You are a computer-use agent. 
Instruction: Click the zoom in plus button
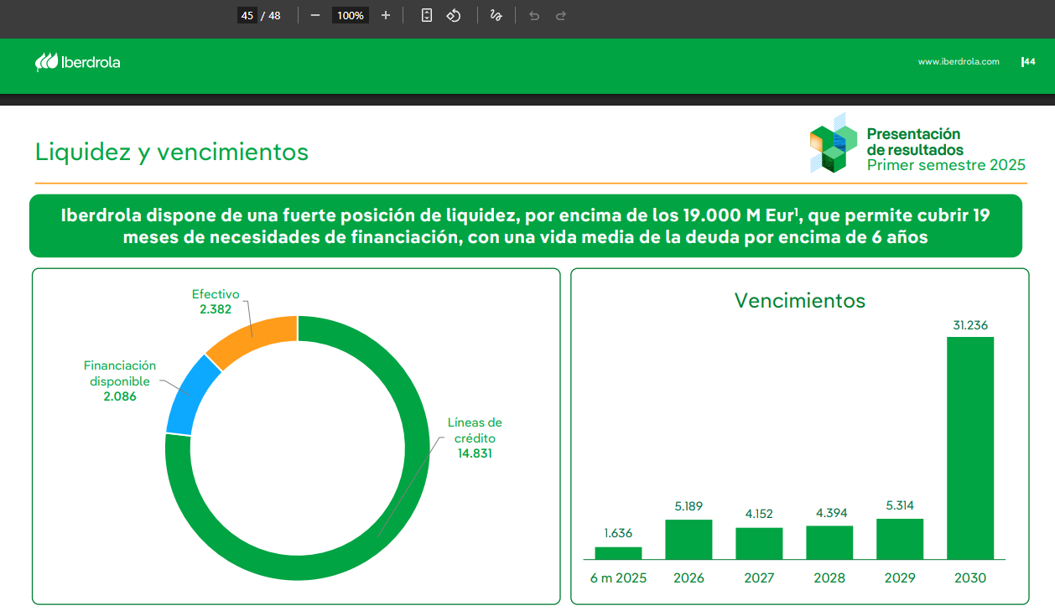coord(386,15)
